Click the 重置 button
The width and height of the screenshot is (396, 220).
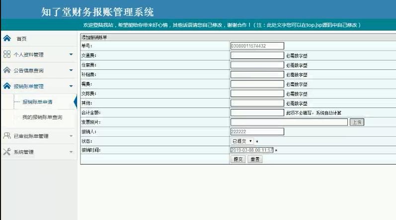[x=255, y=159]
